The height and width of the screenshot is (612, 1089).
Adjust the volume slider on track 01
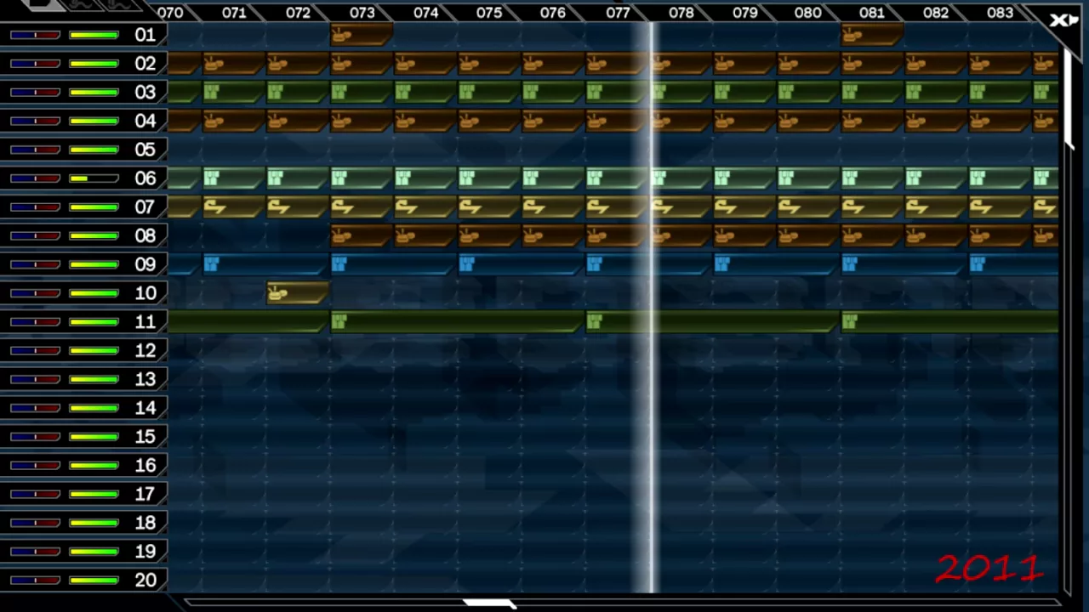(x=94, y=35)
